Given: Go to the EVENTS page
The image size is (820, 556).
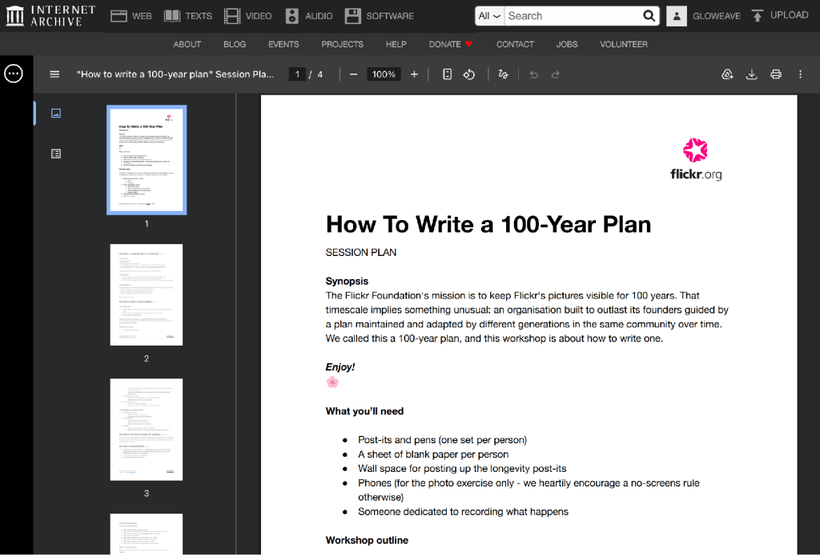Looking at the screenshot, I should (x=283, y=45).
